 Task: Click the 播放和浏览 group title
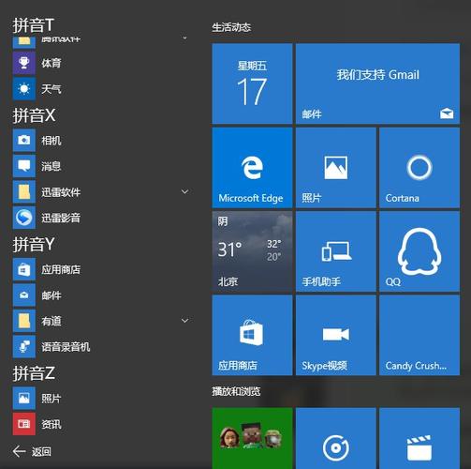236,391
